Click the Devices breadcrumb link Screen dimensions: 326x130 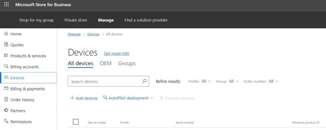tap(93, 34)
